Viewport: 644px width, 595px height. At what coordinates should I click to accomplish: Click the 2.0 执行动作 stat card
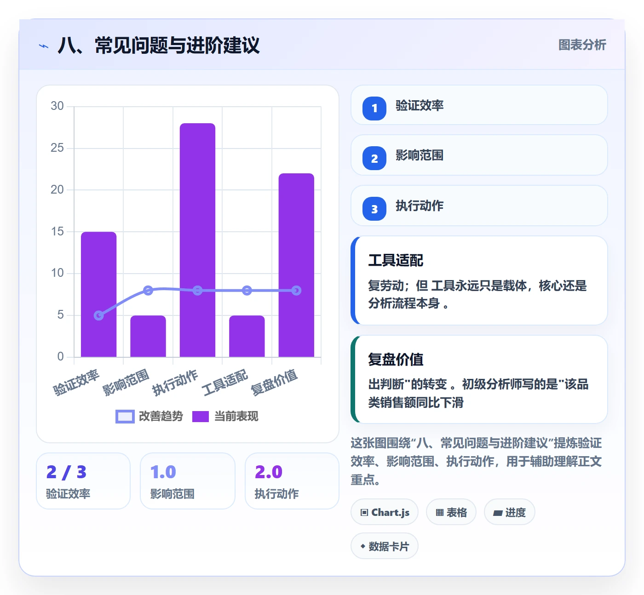tap(292, 481)
